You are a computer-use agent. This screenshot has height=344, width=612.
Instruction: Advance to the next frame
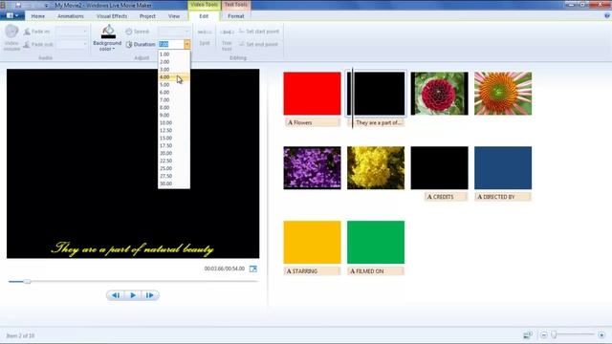[x=150, y=295]
